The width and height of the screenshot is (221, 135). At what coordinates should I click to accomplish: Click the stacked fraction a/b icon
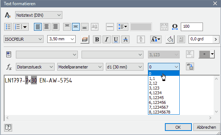(141, 39)
